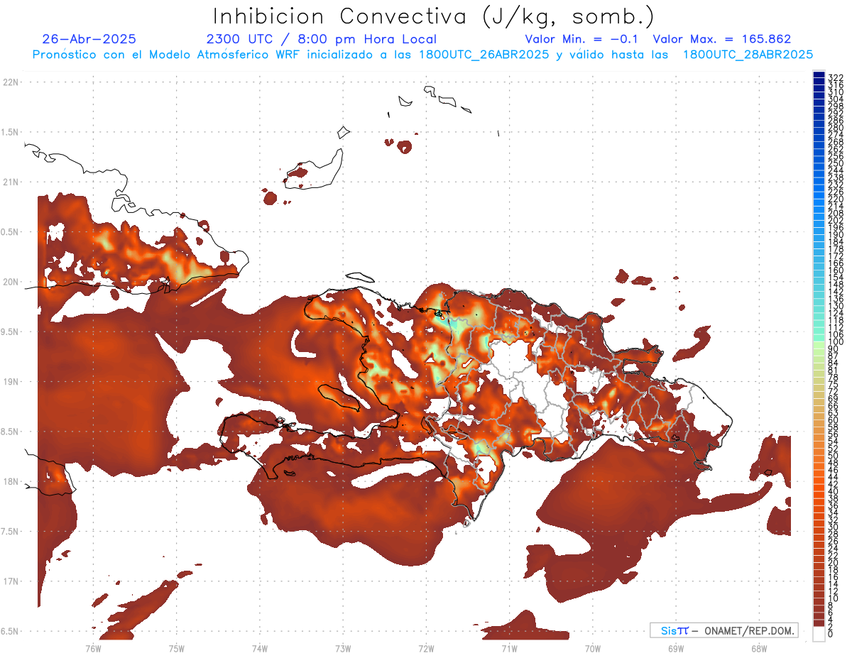The height and width of the screenshot is (658, 852).
Task: Click the "Valor Min. = -0.1" text
Action: pyautogui.click(x=583, y=39)
